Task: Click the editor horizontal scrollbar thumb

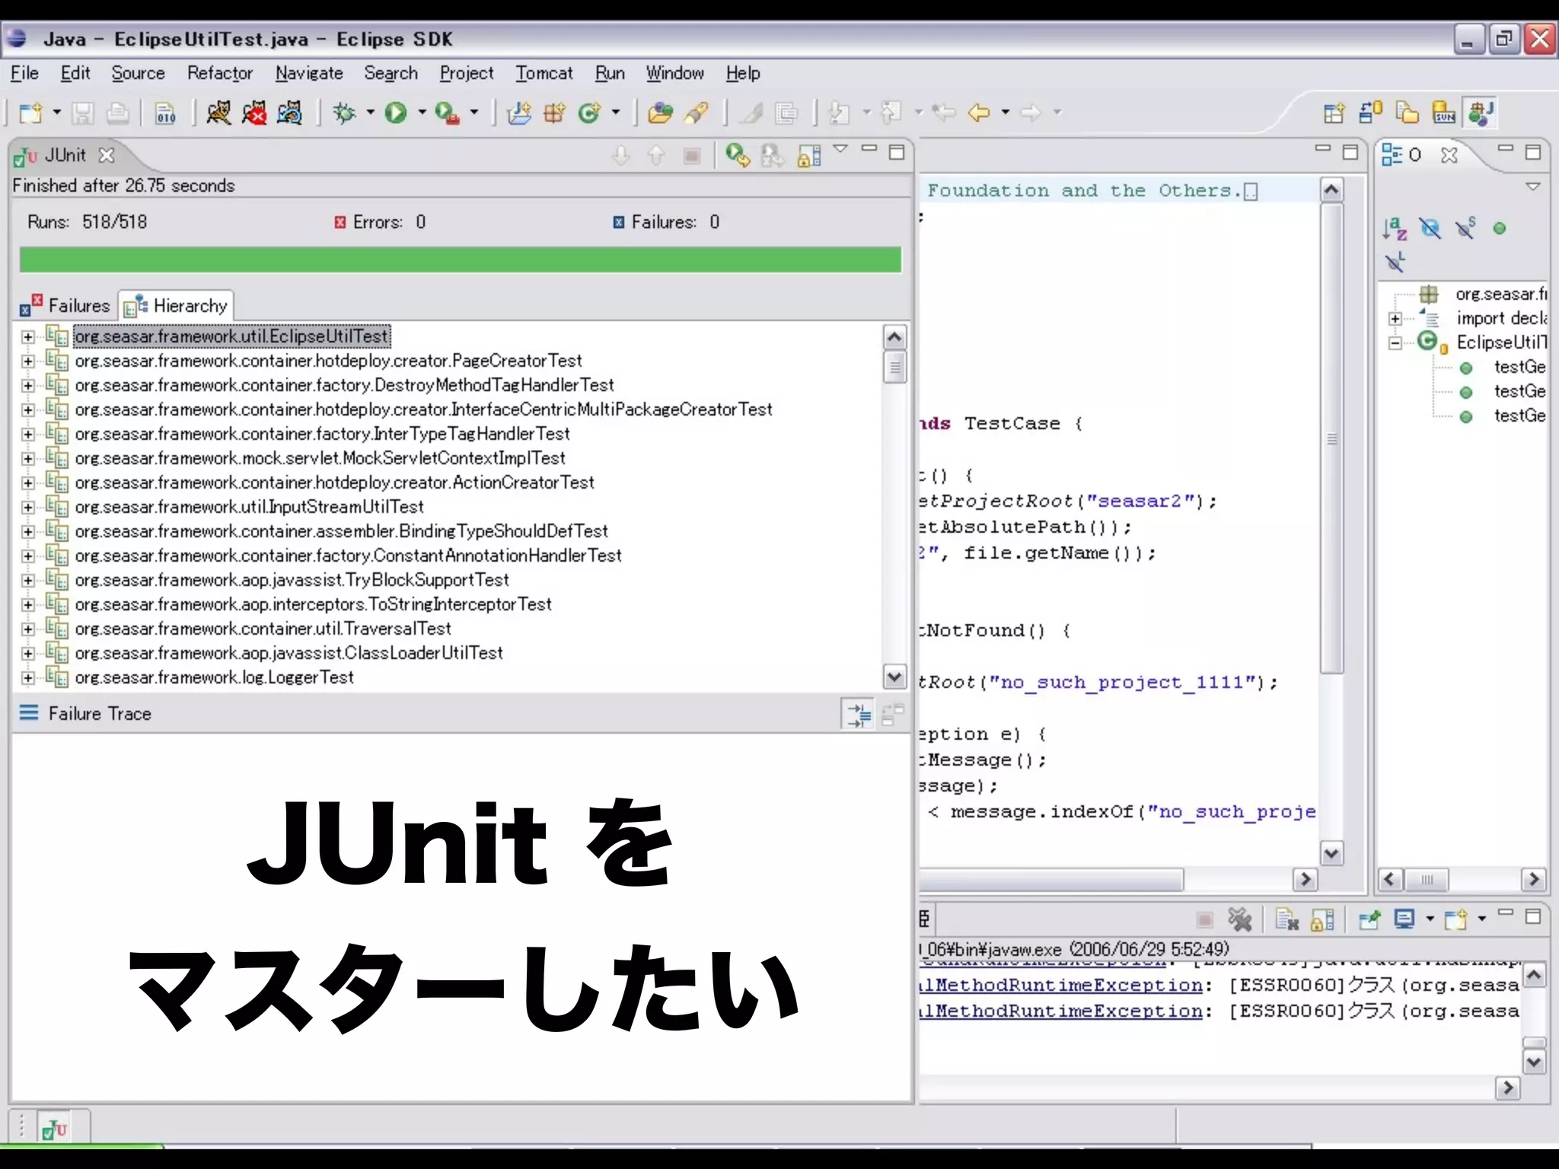Action: (1051, 880)
